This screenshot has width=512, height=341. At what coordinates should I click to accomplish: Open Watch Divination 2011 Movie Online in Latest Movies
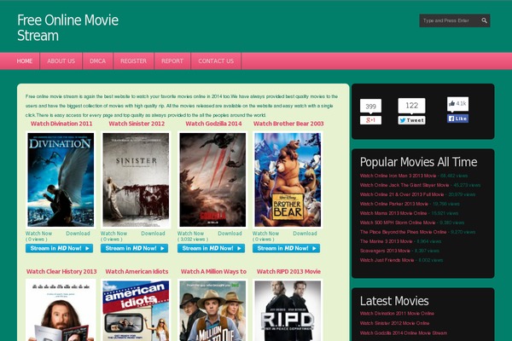pos(397,313)
